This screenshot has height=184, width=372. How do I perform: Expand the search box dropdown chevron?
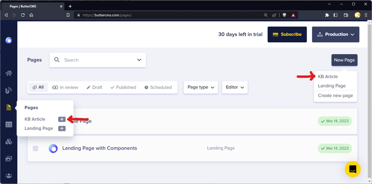click(139, 60)
